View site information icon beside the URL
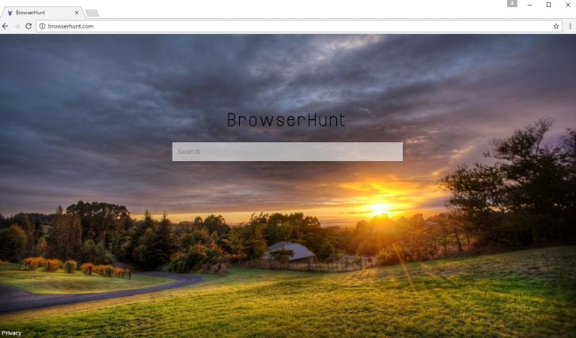Image resolution: width=576 pixels, height=338 pixels. [42, 26]
